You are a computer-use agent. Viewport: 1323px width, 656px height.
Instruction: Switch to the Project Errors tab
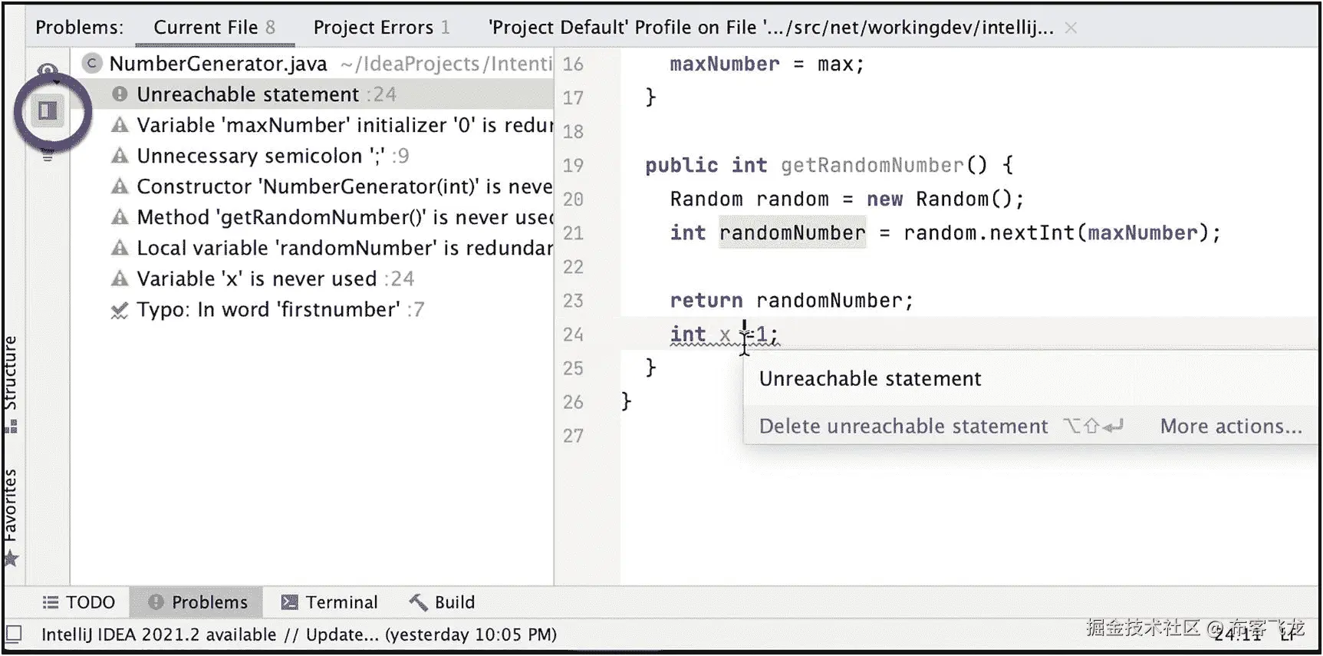381,28
